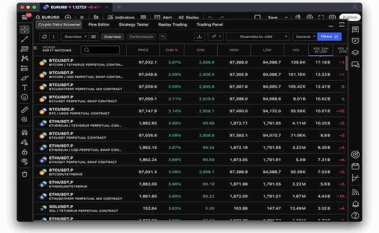Image resolution: width=379 pixels, height=233 pixels.
Task: Select the patterns drawing tool
Action: (x=24, y=58)
